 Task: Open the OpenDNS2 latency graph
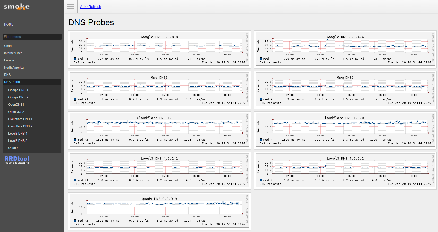[345, 90]
